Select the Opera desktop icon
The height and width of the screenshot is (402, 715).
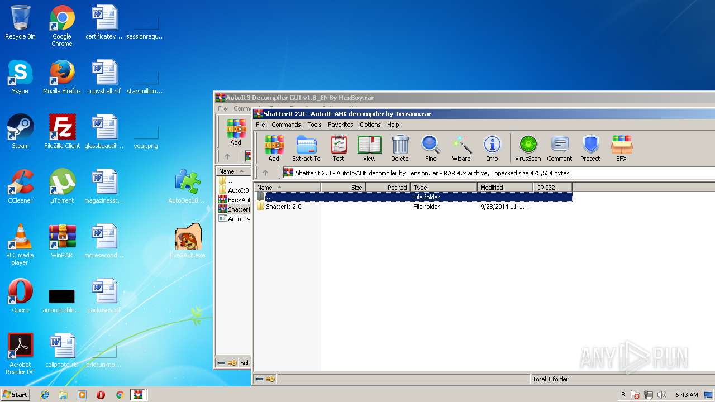click(x=20, y=296)
